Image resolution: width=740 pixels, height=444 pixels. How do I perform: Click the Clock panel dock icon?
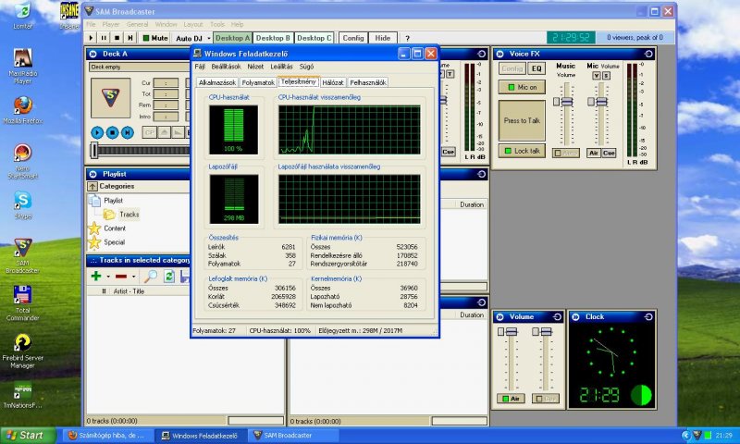tap(648, 317)
